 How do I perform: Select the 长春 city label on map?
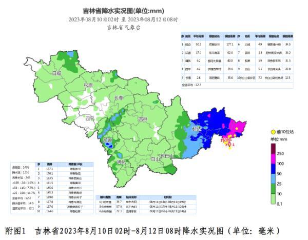pos(118,97)
